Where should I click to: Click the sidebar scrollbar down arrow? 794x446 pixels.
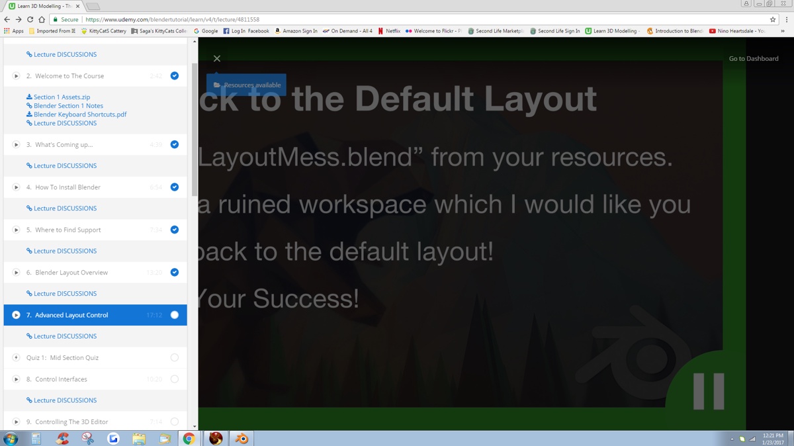(195, 427)
